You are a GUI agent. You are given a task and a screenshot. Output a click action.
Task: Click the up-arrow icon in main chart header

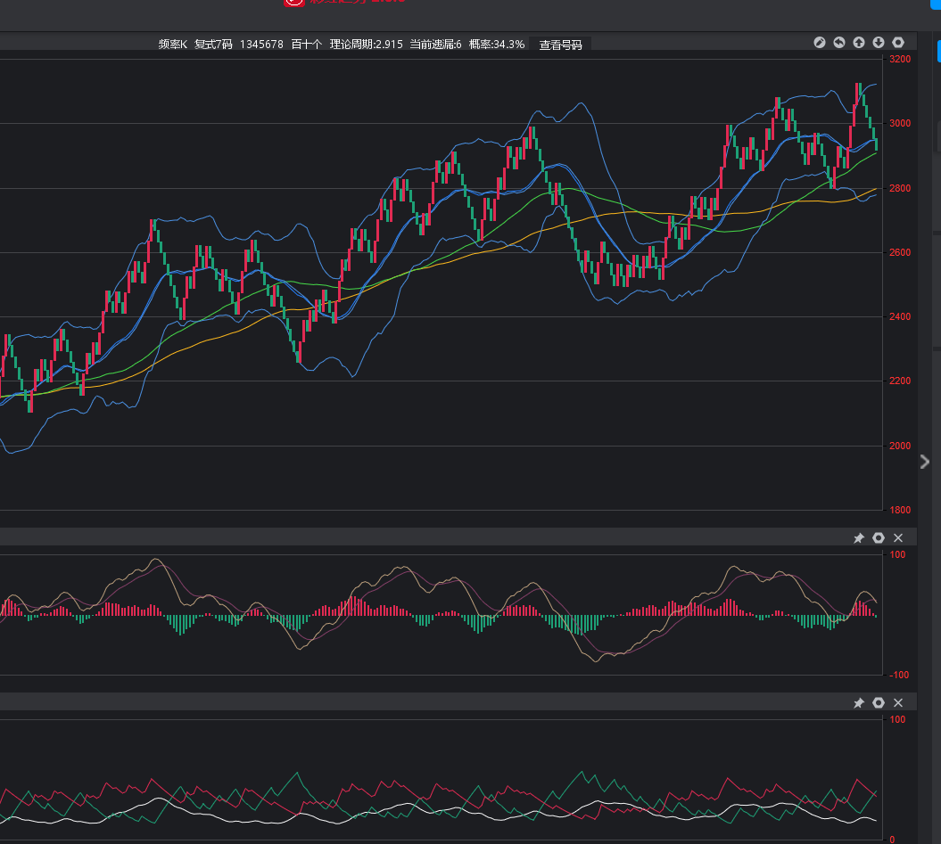859,43
